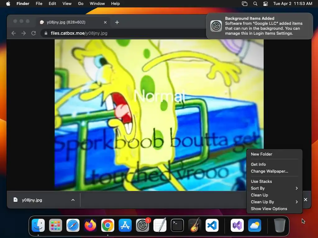Close the y08jny.jpg tab

[x=105, y=22]
